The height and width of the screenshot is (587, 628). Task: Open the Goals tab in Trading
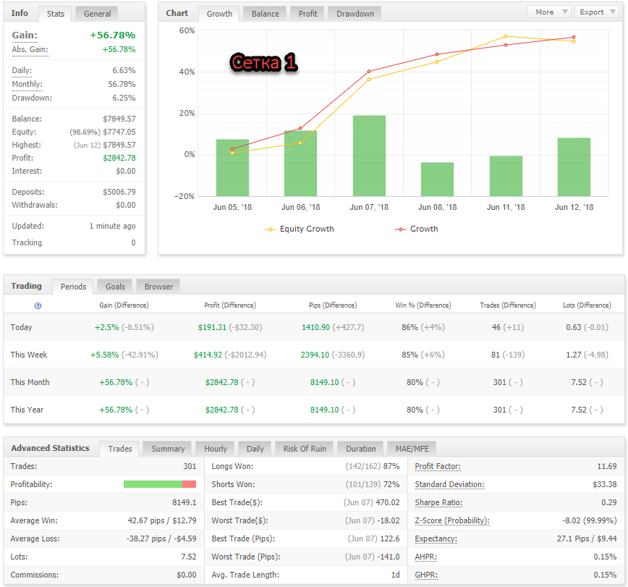click(115, 287)
